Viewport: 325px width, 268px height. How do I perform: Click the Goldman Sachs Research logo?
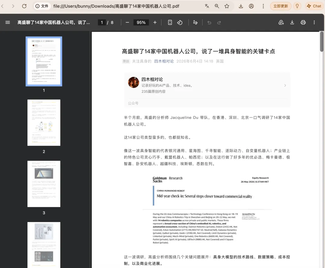pos(168,179)
